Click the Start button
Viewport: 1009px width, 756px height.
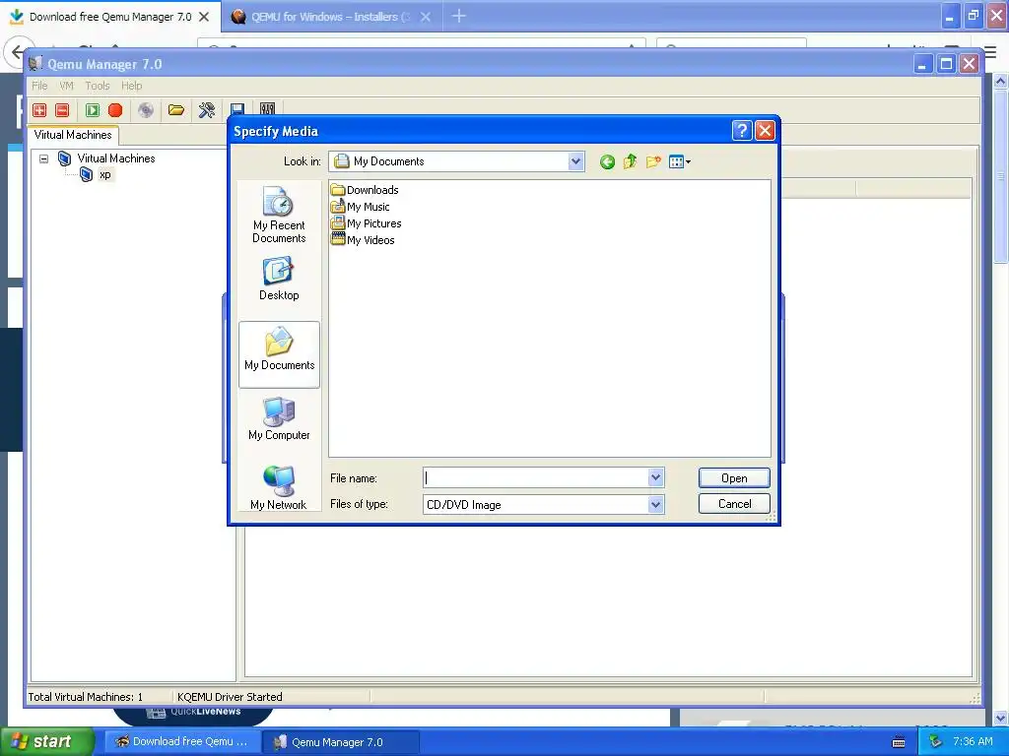click(x=46, y=741)
